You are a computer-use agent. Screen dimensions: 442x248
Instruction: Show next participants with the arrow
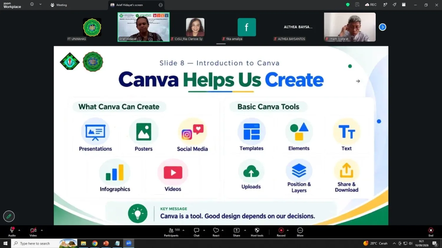click(382, 27)
